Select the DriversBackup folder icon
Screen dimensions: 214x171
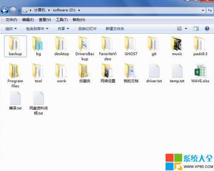pyautogui.click(x=84, y=43)
